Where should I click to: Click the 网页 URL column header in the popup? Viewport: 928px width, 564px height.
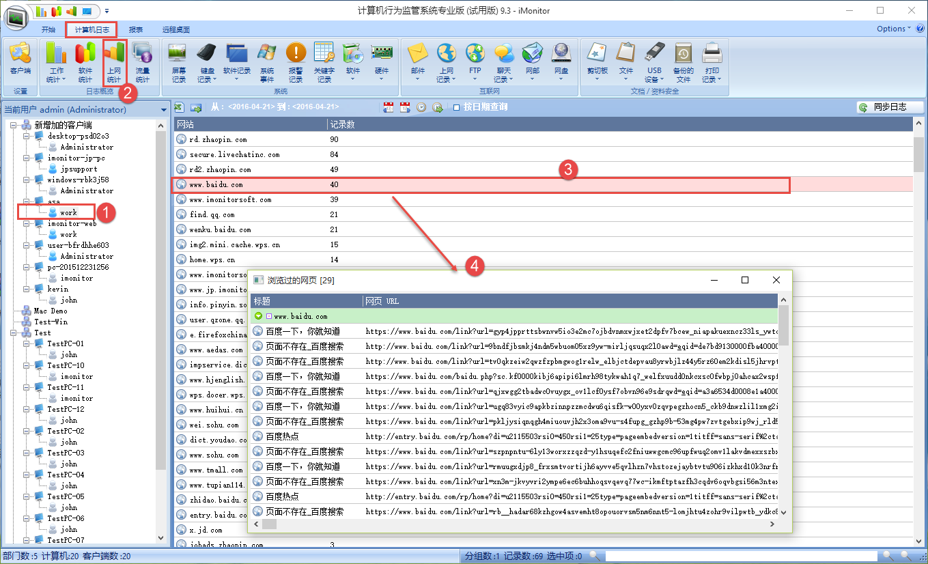click(570, 301)
